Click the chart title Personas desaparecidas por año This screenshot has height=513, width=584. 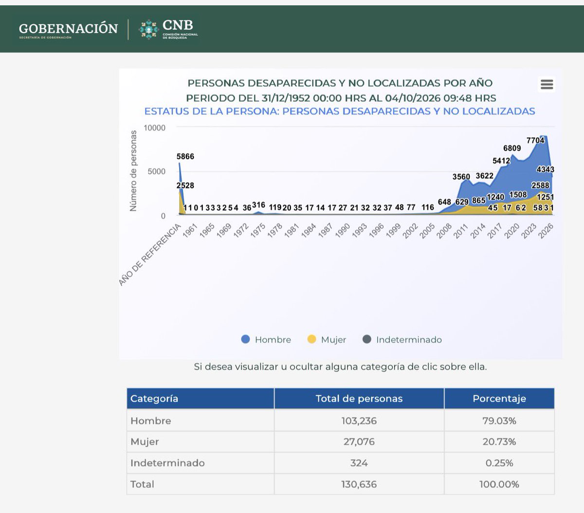[x=340, y=83]
